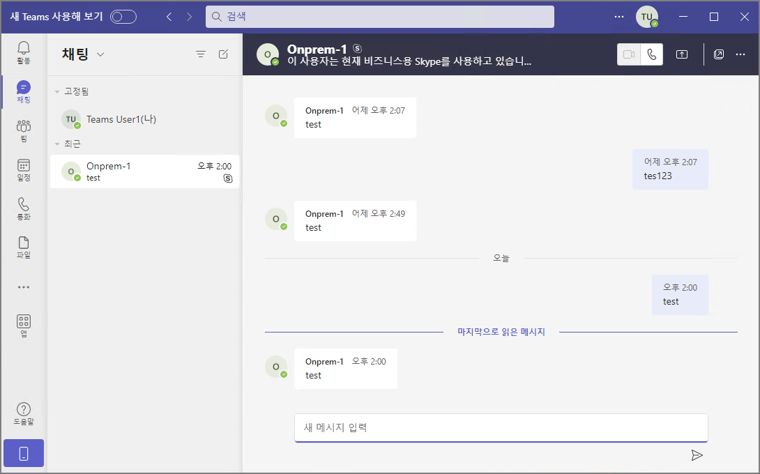Image resolution: width=760 pixels, height=474 pixels.
Task: Open more options ellipsis in chat header
Action: (740, 54)
